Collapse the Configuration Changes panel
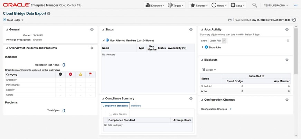 click(202, 100)
